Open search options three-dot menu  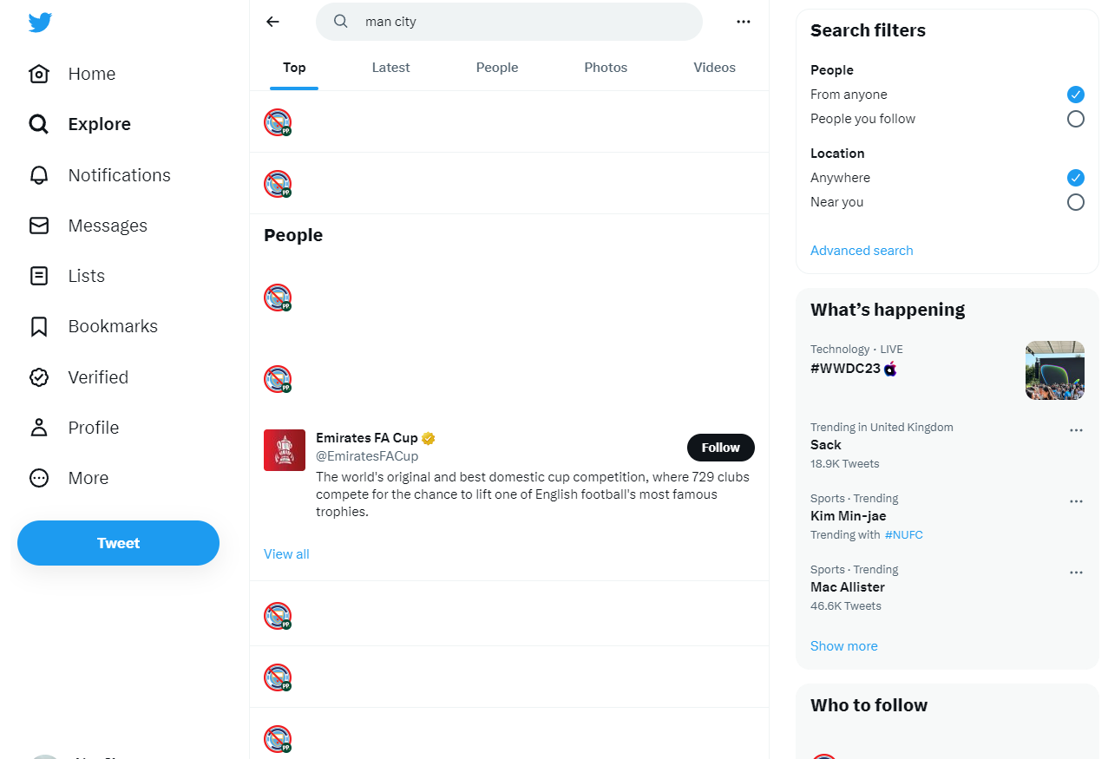tap(744, 22)
